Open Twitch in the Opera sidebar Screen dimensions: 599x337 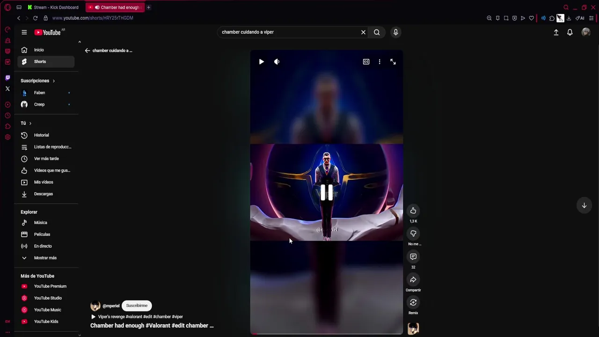[x=7, y=78]
